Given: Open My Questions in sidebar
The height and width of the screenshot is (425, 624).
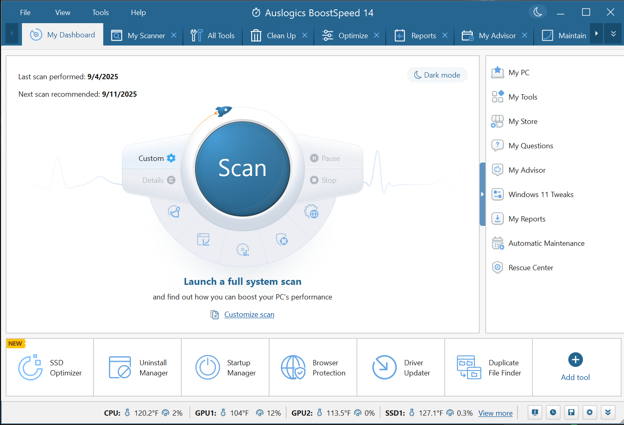Looking at the screenshot, I should [522, 146].
